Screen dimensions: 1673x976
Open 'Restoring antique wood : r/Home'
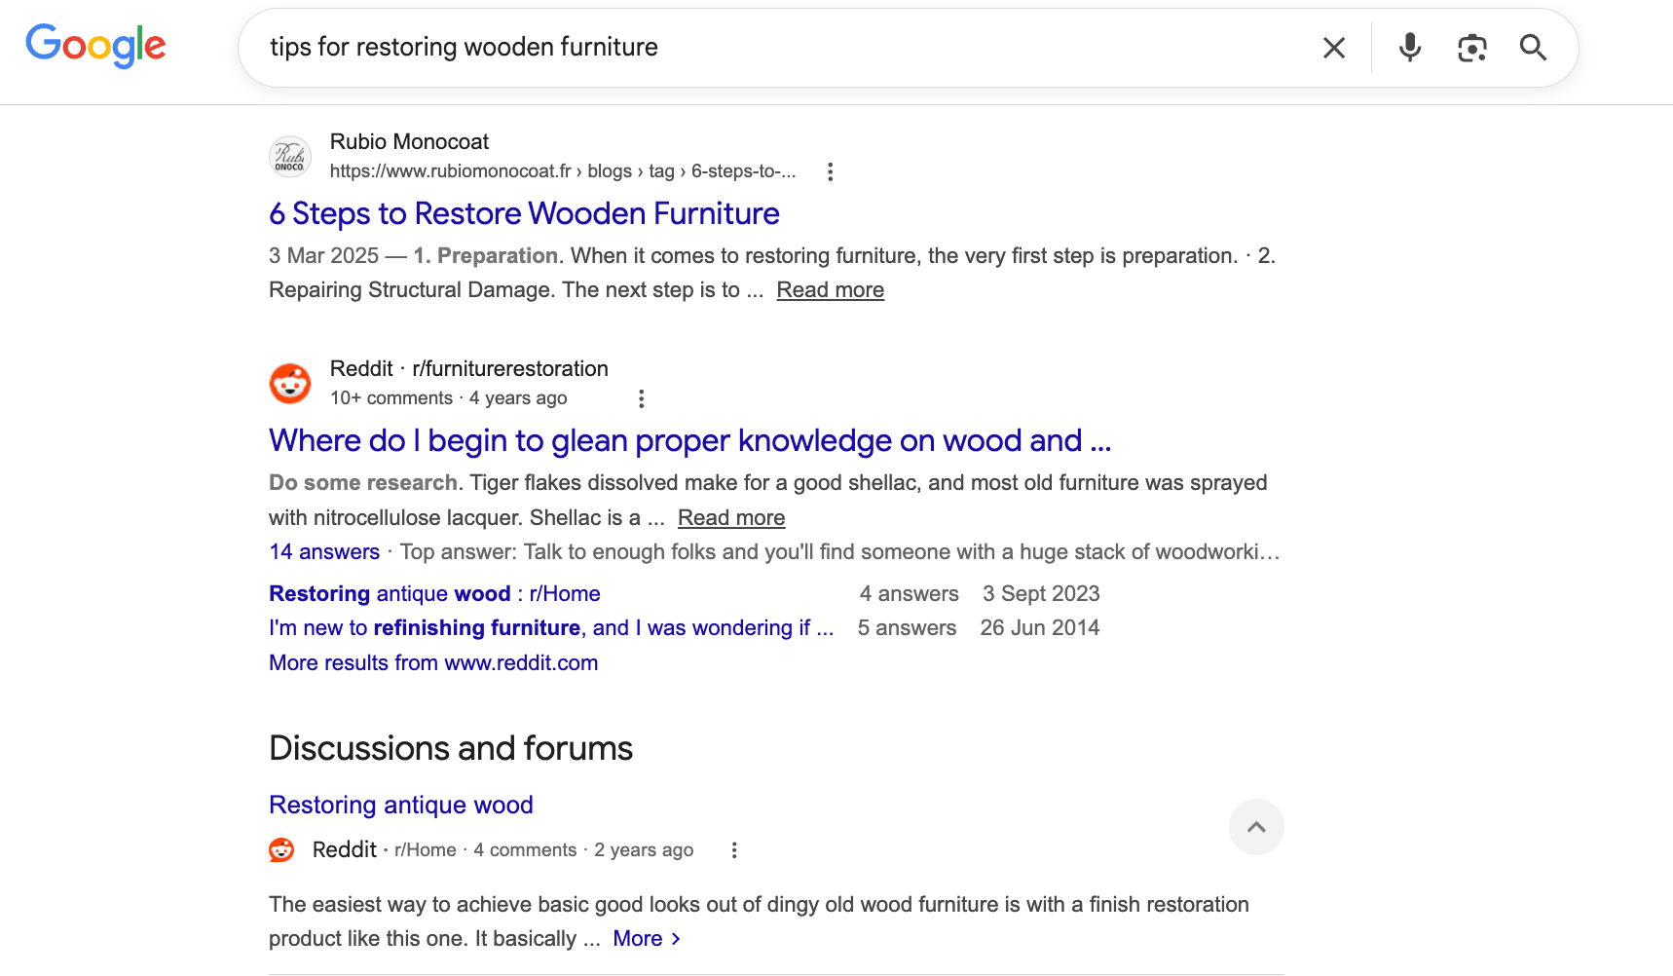click(433, 593)
